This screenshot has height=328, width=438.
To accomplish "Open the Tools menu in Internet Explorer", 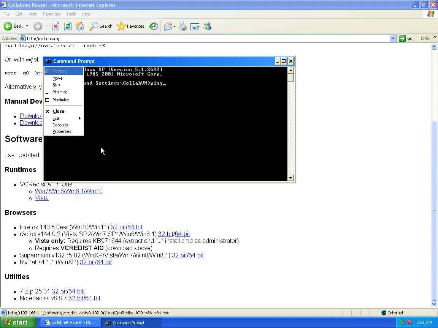I will (71, 14).
